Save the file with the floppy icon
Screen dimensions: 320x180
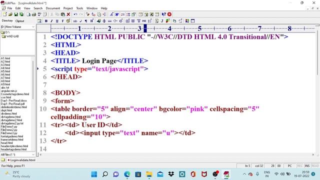click(15, 14)
